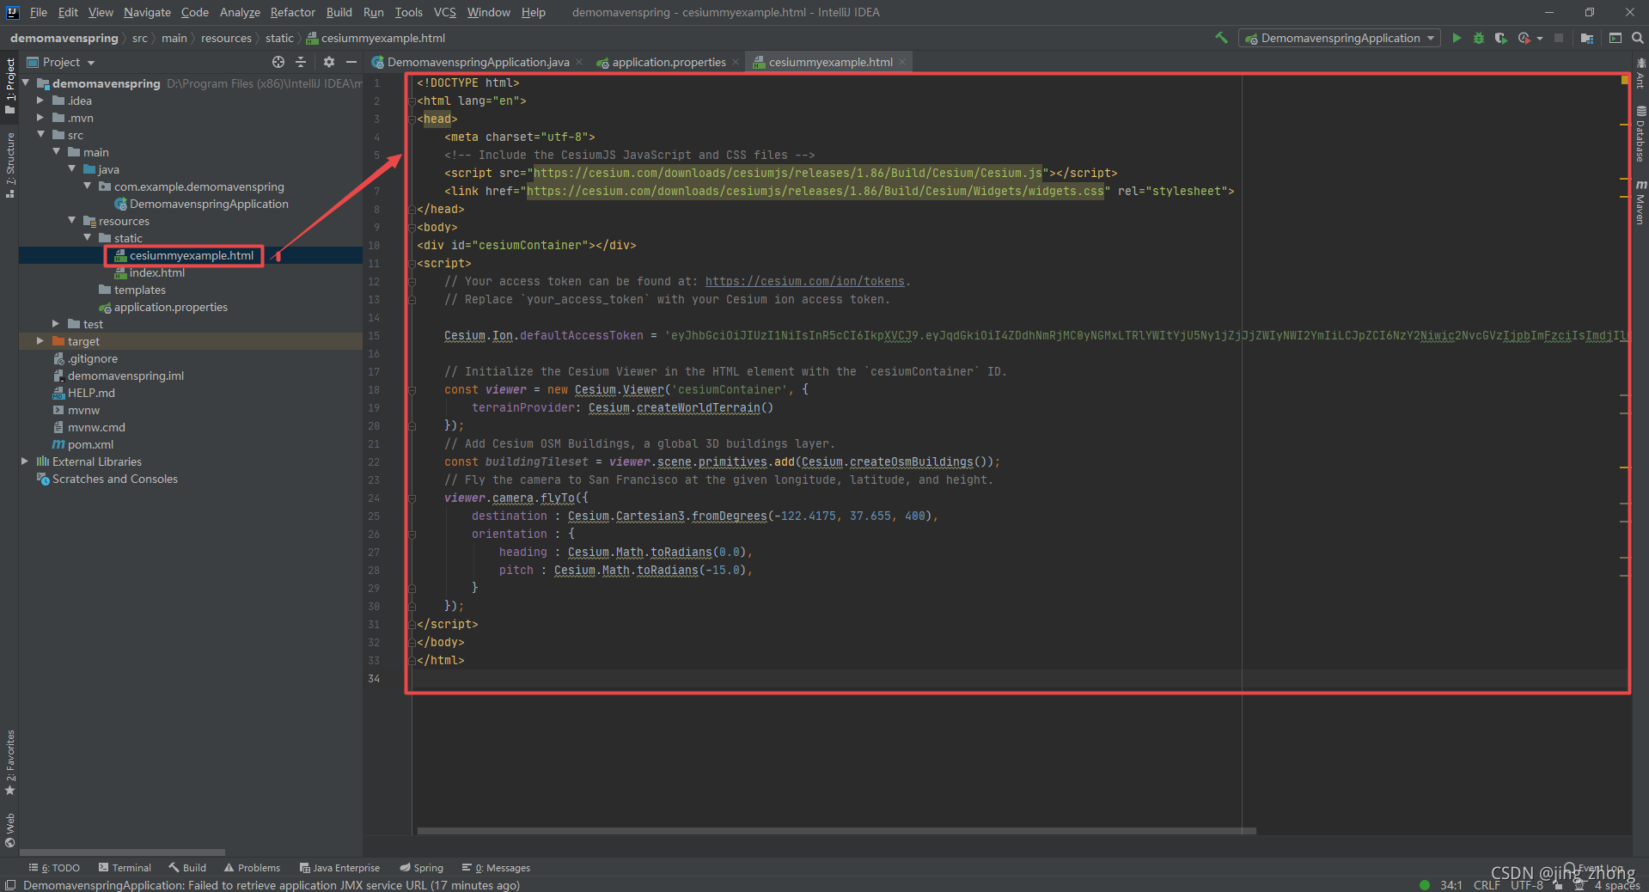Close the cesiummyexample.html tab
This screenshot has width=1649, height=892.
coord(901,62)
